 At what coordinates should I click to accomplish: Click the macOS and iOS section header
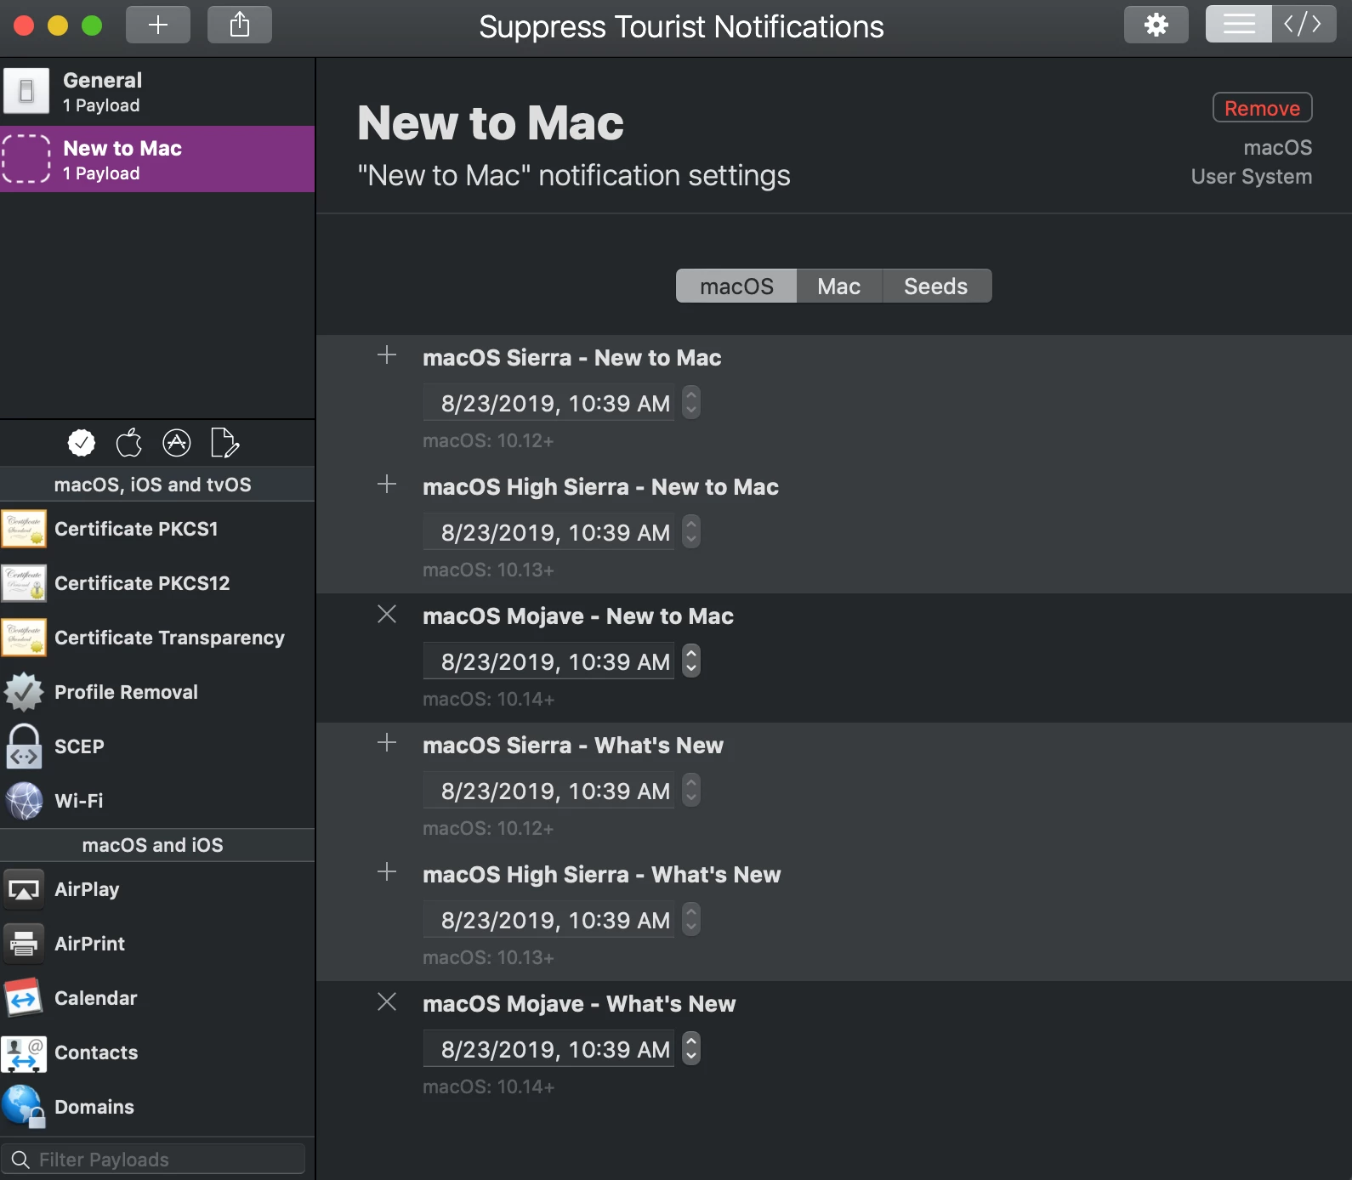[157, 845]
